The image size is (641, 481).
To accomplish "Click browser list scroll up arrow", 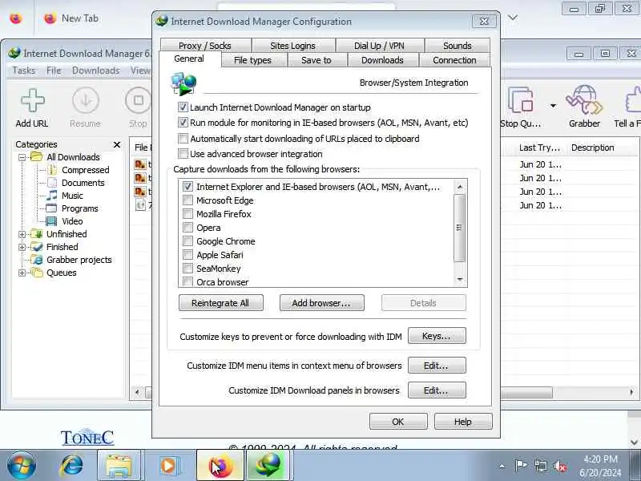I will (460, 187).
